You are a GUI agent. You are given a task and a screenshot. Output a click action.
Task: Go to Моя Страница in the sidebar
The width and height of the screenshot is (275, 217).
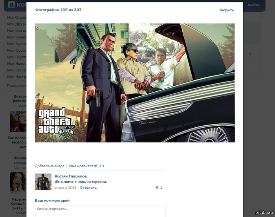(x=16, y=17)
